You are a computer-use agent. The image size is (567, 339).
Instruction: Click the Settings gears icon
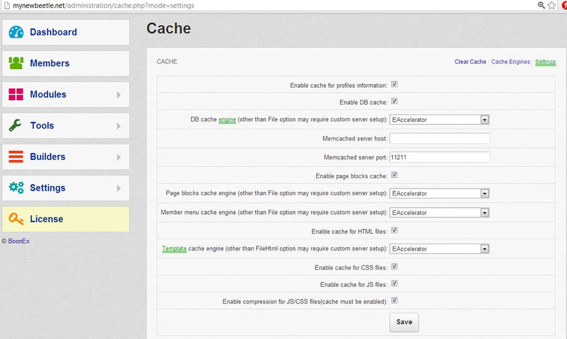(16, 188)
